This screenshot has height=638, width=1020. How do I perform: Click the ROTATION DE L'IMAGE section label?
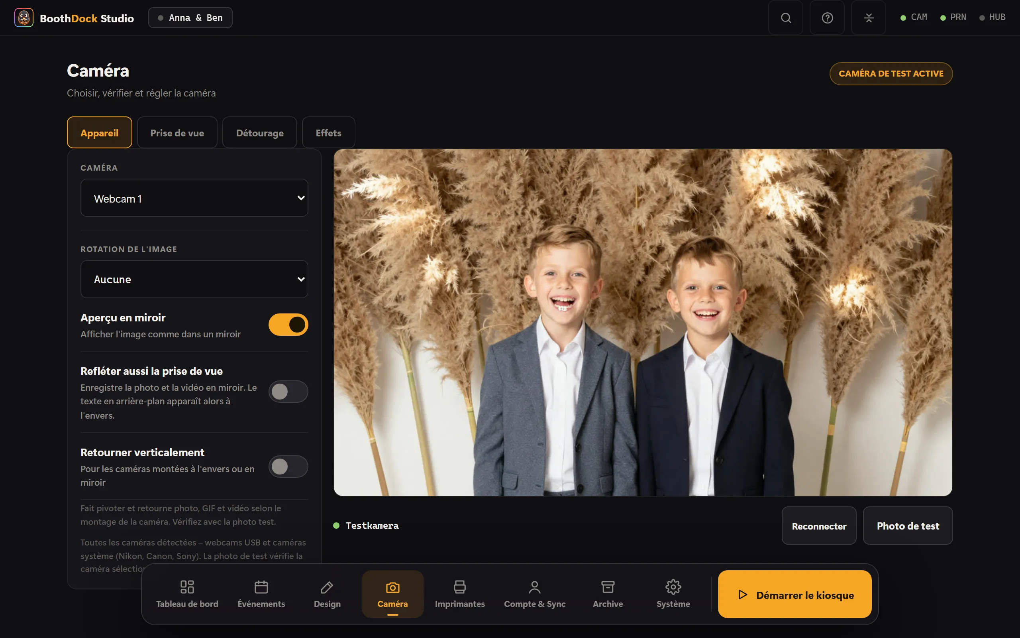pos(129,249)
